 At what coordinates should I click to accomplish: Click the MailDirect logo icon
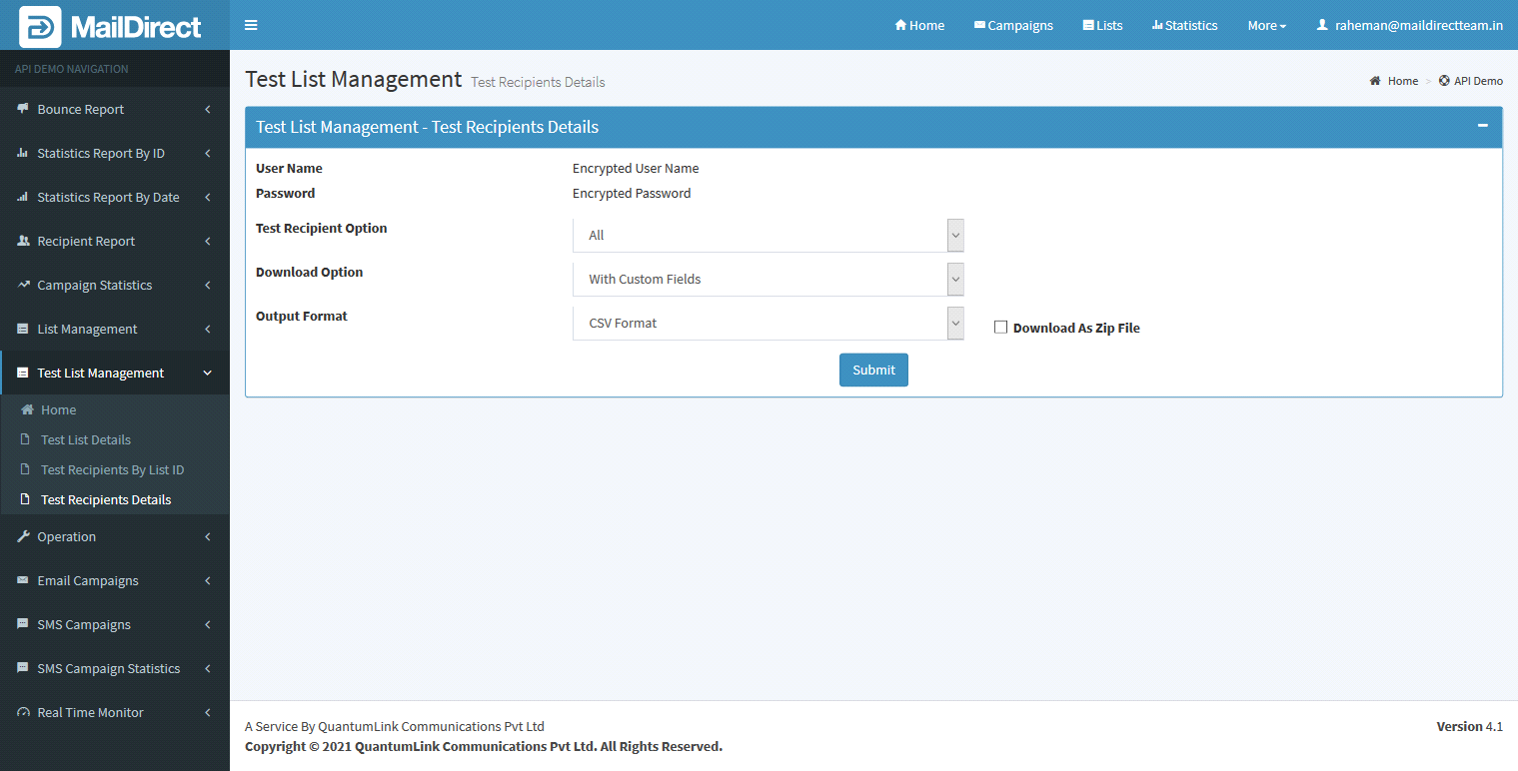click(40, 26)
